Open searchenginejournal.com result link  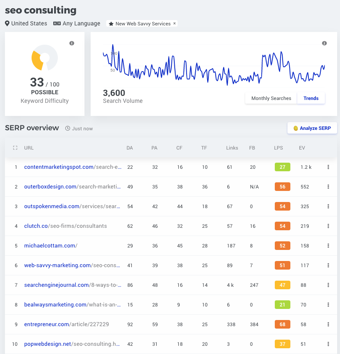click(x=73, y=285)
